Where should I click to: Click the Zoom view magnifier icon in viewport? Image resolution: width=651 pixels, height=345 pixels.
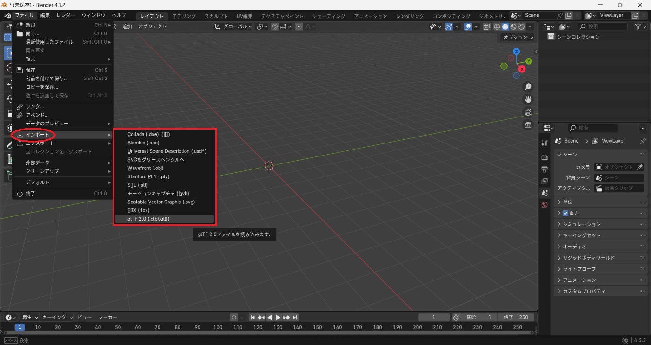click(x=528, y=87)
